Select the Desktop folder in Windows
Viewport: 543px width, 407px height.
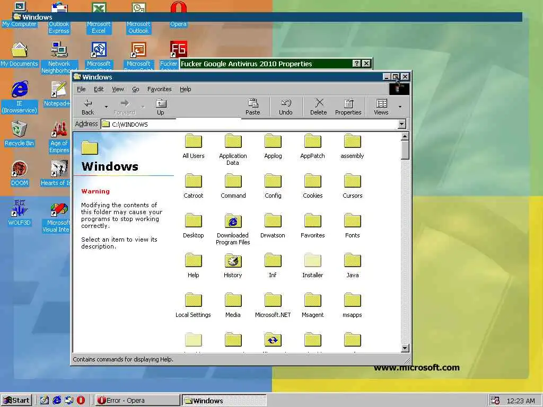click(193, 226)
